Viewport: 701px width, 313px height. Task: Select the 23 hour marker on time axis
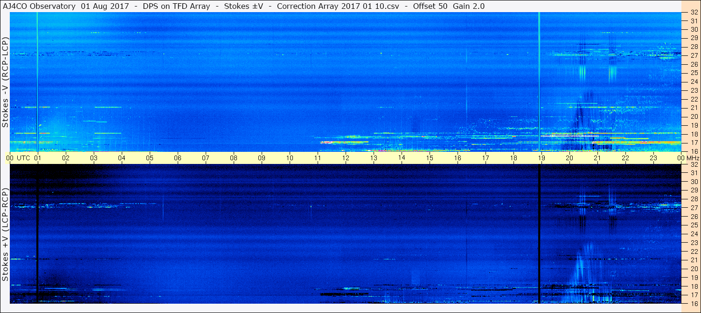[653, 158]
